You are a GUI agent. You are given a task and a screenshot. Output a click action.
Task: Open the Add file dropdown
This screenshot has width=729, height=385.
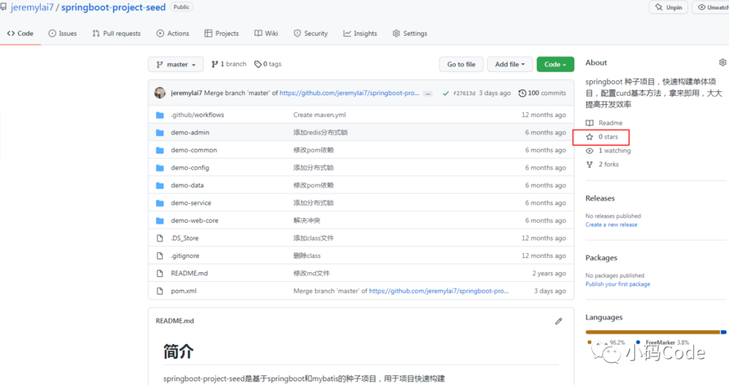coord(510,64)
